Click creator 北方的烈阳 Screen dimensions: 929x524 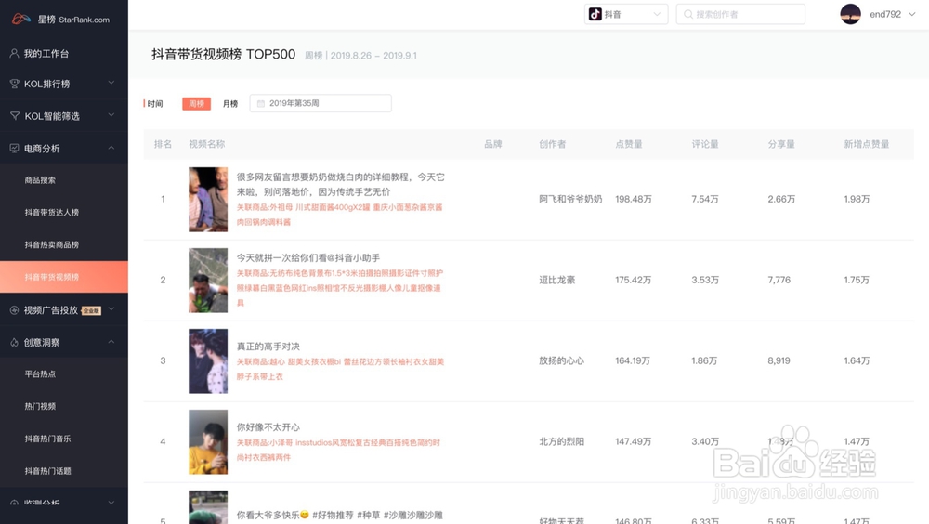561,441
